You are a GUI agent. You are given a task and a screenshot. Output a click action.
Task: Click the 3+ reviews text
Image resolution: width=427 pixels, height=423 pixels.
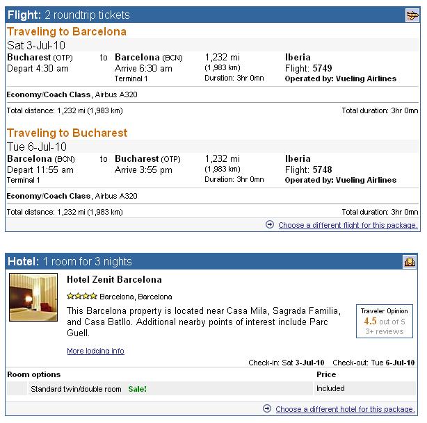pos(385,331)
